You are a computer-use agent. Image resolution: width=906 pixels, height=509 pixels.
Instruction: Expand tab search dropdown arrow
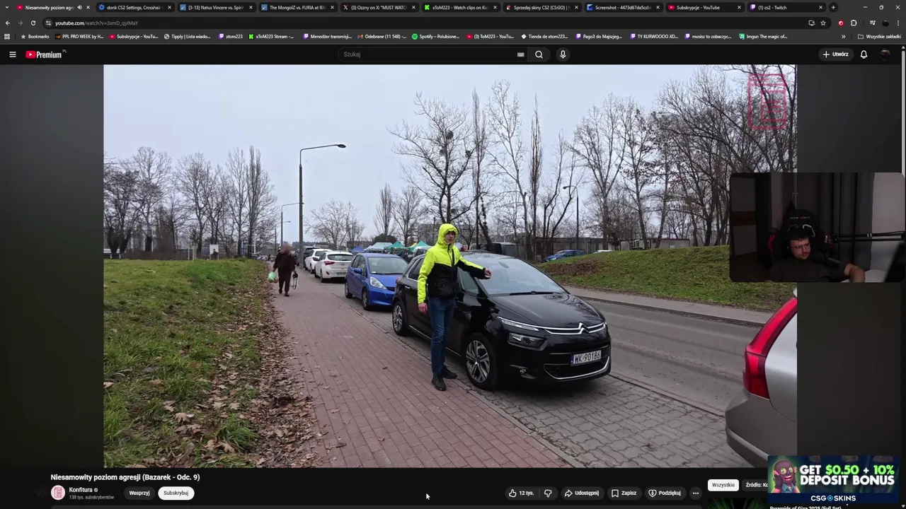6,7
